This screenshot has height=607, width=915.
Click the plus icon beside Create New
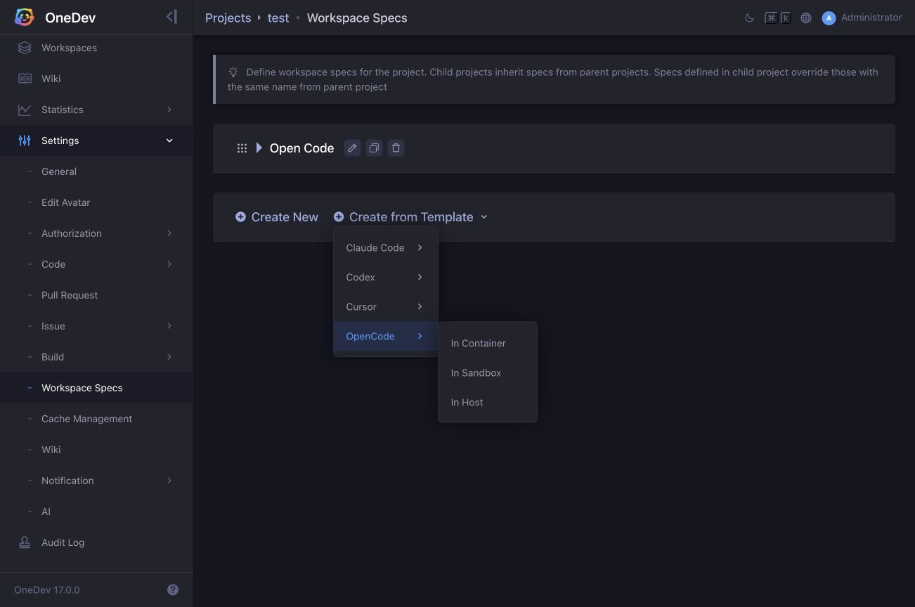coord(240,217)
